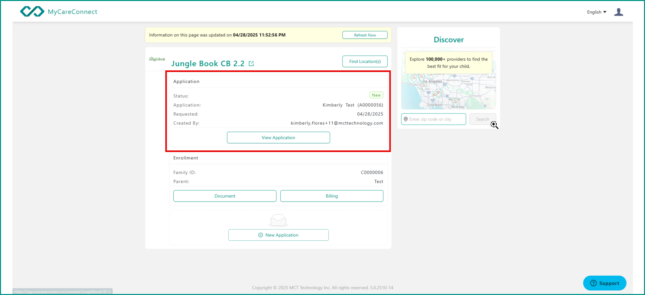Click Find Location(s) button

tap(365, 62)
